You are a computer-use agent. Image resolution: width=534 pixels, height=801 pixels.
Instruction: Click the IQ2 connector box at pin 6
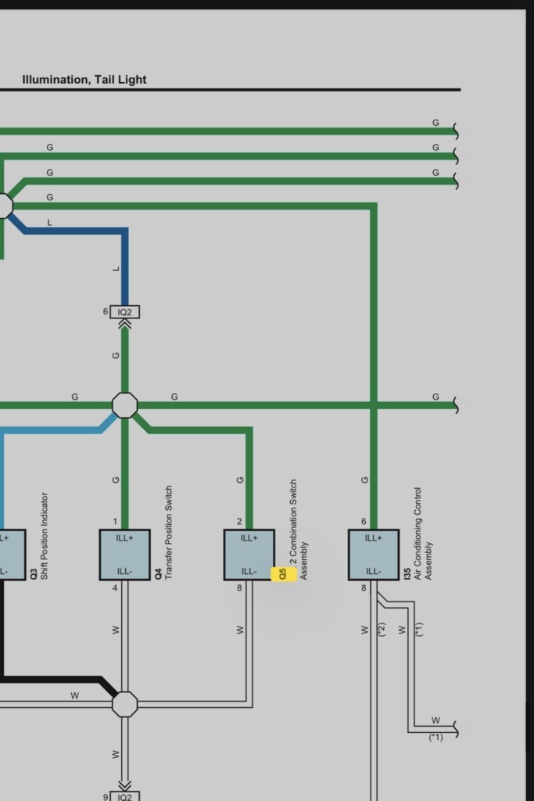coord(124,311)
